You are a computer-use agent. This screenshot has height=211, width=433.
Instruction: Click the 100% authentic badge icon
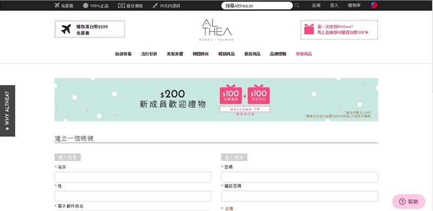click(x=86, y=5)
